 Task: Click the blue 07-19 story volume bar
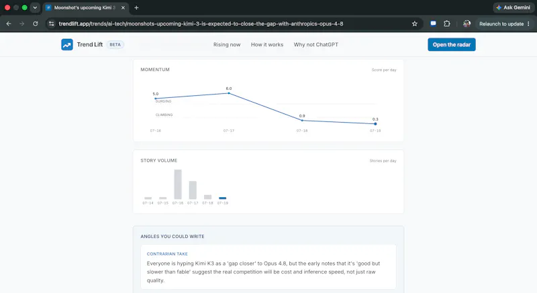coord(223,198)
